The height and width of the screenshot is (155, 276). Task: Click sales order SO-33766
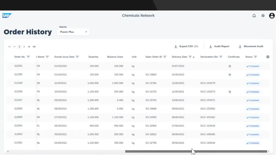pyautogui.click(x=151, y=83)
